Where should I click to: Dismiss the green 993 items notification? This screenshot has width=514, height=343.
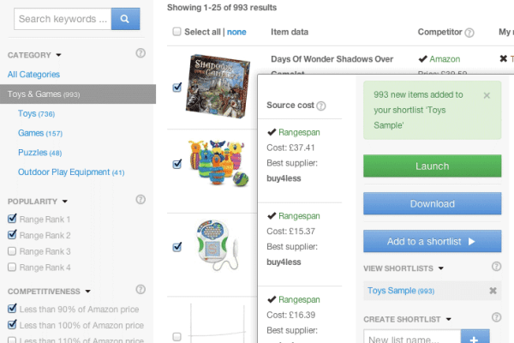(x=487, y=95)
